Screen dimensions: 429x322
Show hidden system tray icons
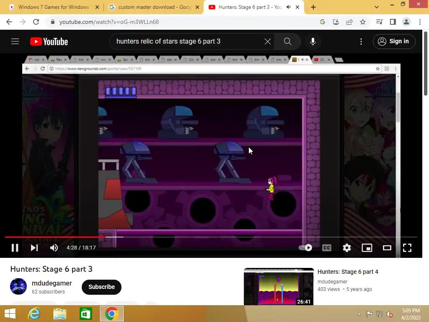pos(359,314)
